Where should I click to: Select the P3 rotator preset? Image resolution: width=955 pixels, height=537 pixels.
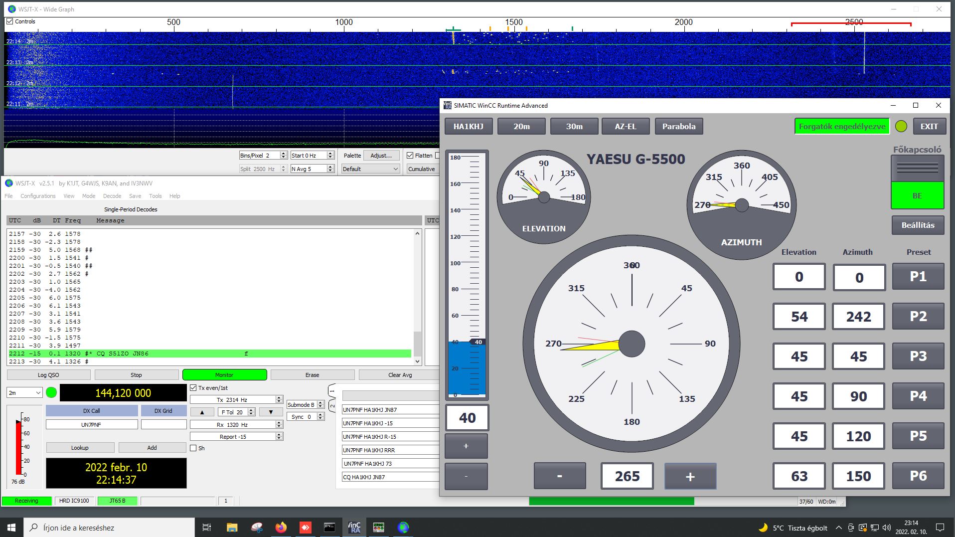pos(918,356)
